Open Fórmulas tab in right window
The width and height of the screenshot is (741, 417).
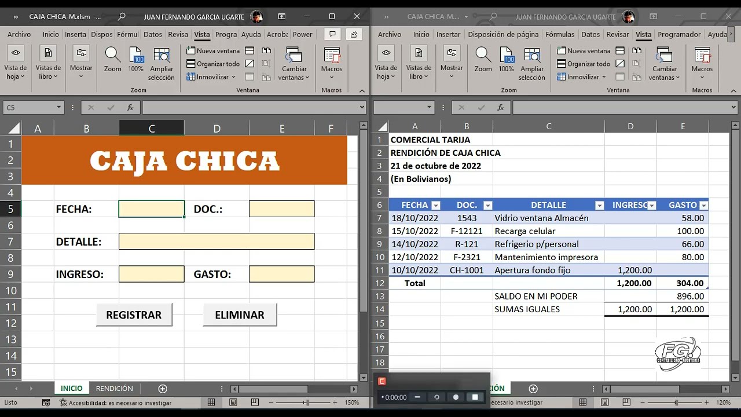pyautogui.click(x=560, y=34)
